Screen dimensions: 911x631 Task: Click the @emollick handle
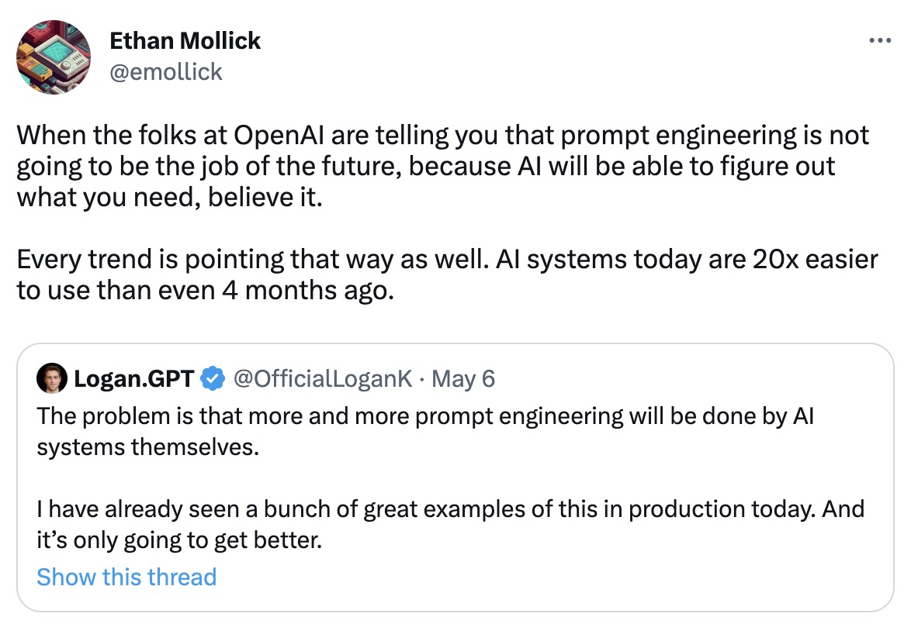click(165, 72)
